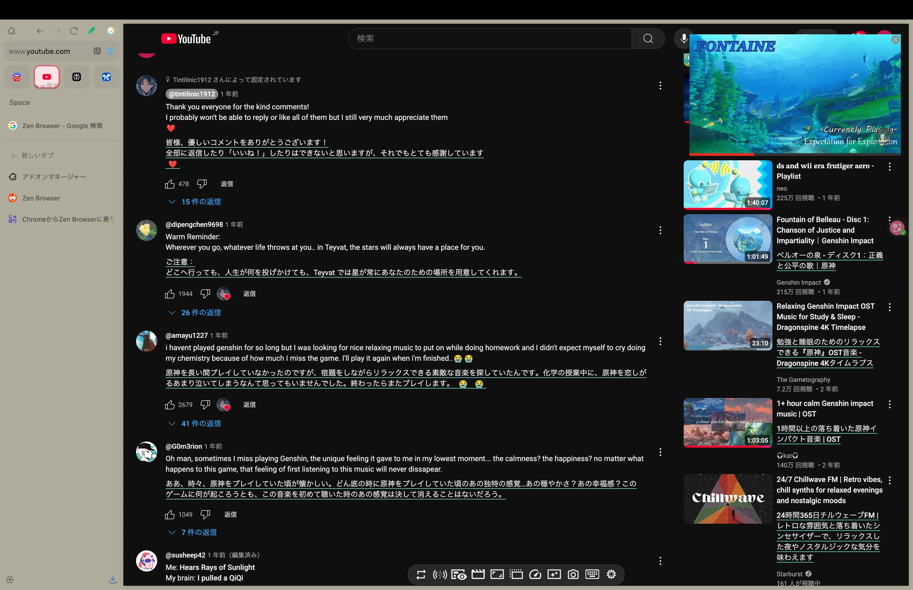Screen dimensions: 913x590
Task: Open @tintilinic1912 channel link
Action: [x=192, y=94]
